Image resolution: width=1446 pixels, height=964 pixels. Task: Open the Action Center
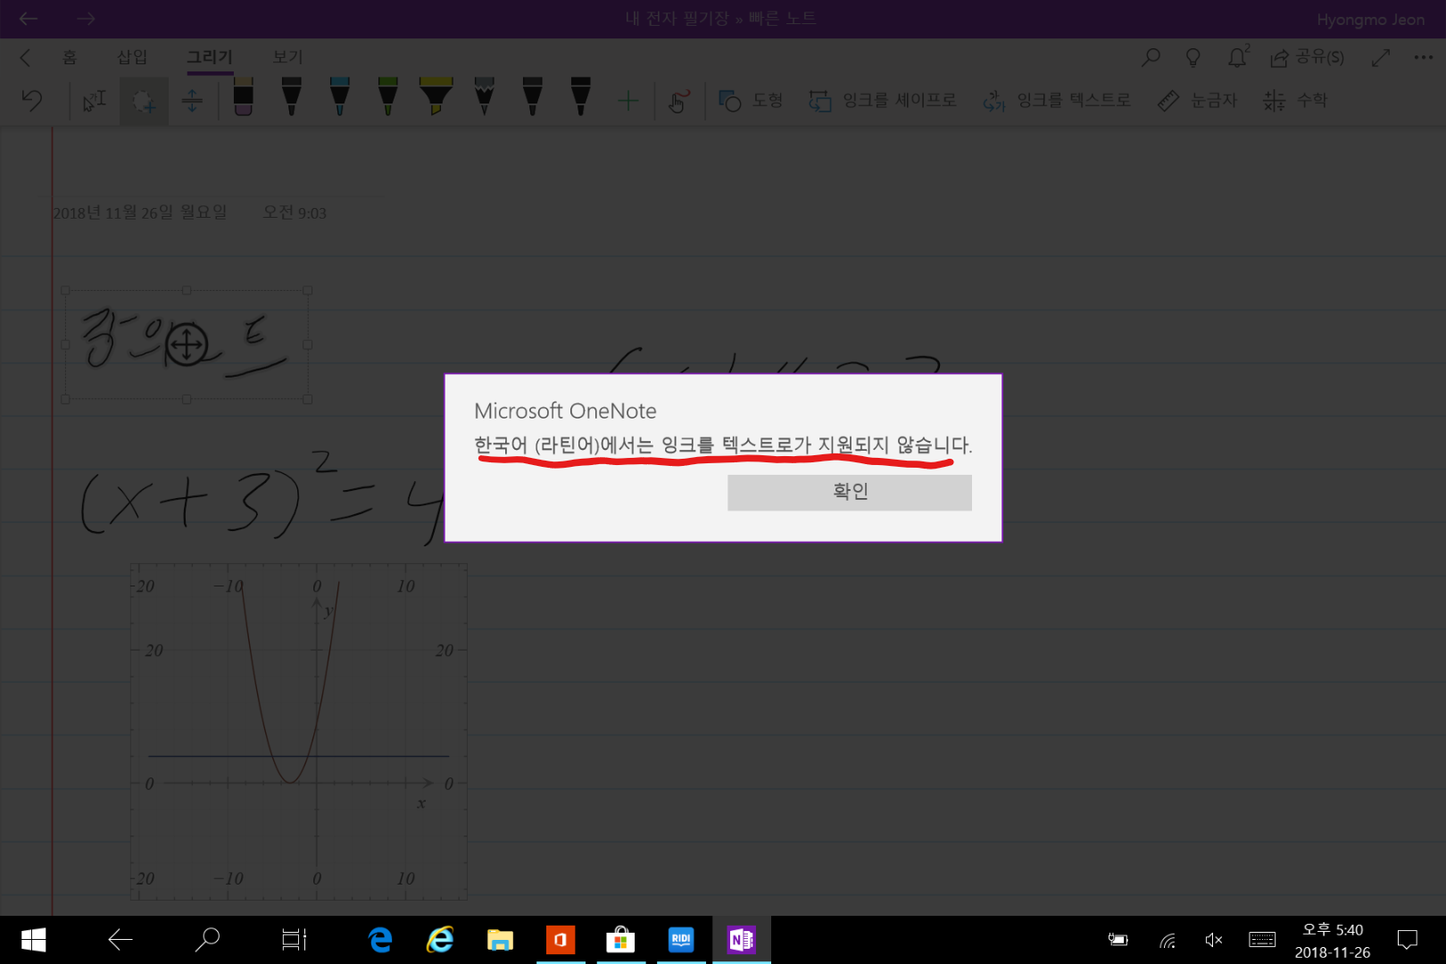(1408, 940)
